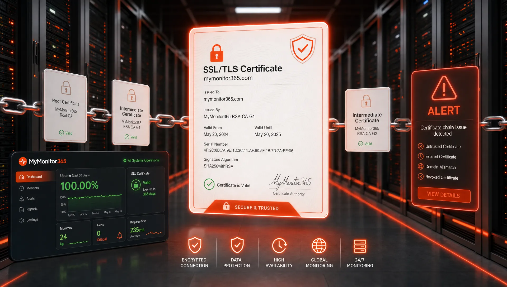The width and height of the screenshot is (507, 287).
Task: Click the shield checkmark badge on certificate
Action: (303, 49)
